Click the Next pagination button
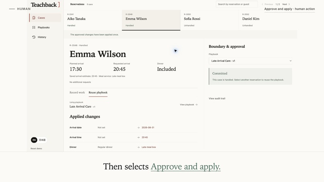 click(x=286, y=4)
